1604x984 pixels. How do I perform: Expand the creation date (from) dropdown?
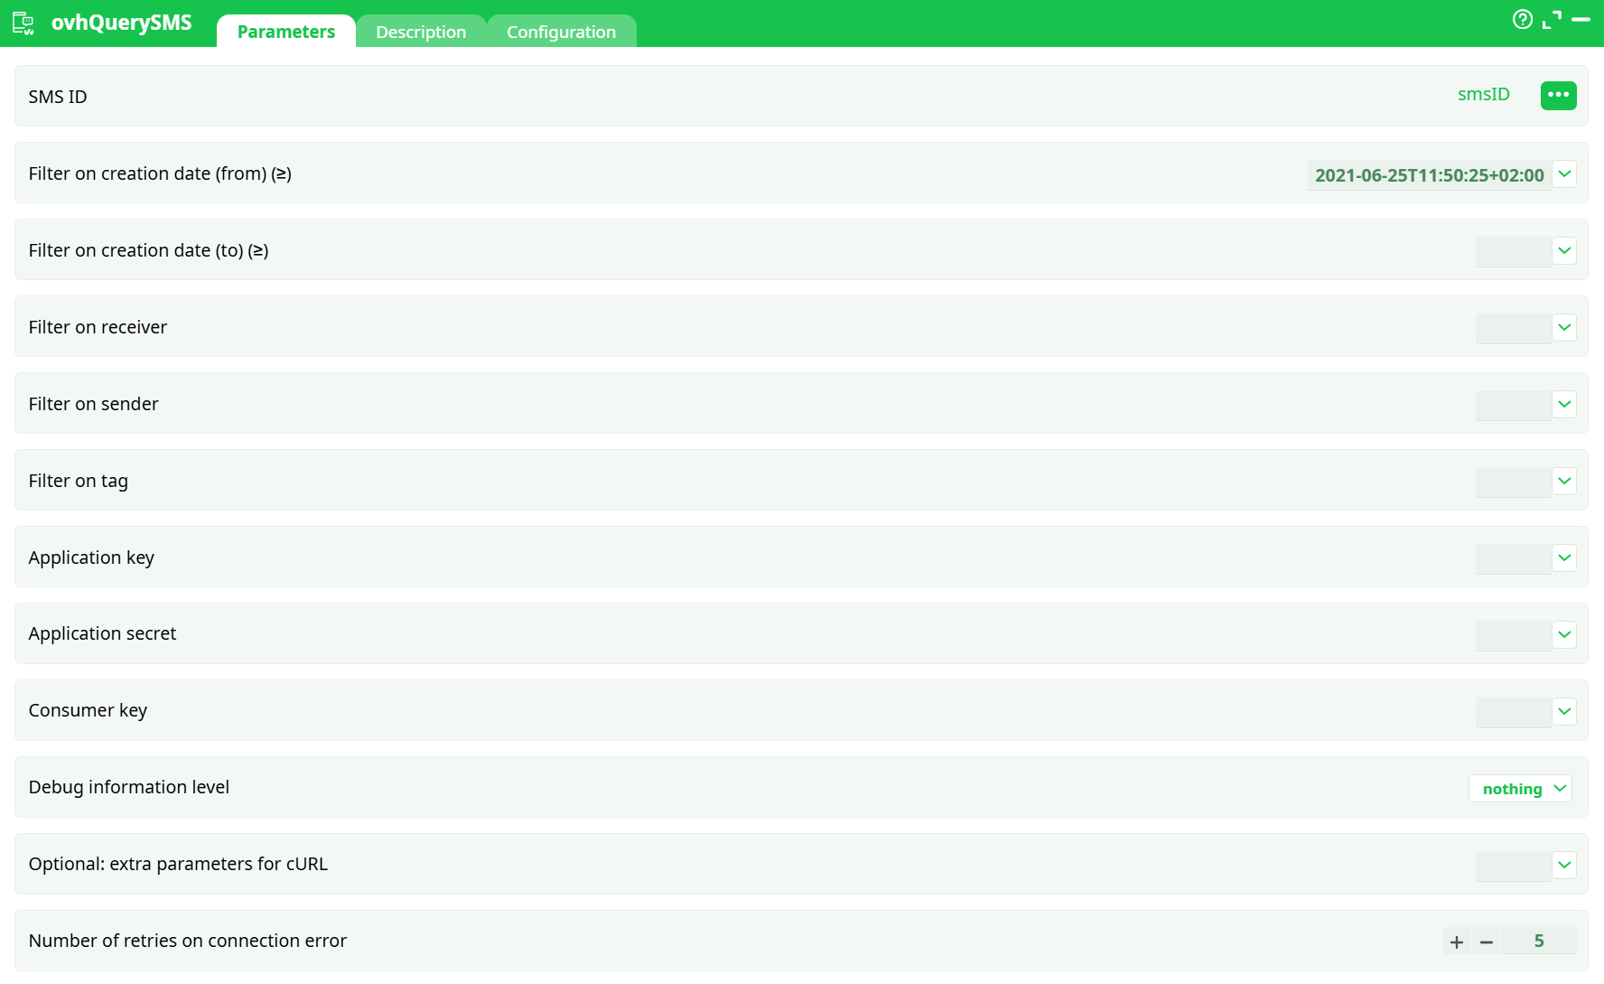[x=1565, y=173]
